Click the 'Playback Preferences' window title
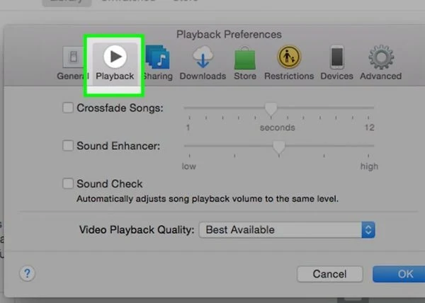Image resolution: width=425 pixels, height=303 pixels. coord(229,35)
